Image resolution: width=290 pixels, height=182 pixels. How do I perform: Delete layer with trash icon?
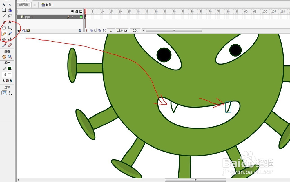tap(80, 30)
